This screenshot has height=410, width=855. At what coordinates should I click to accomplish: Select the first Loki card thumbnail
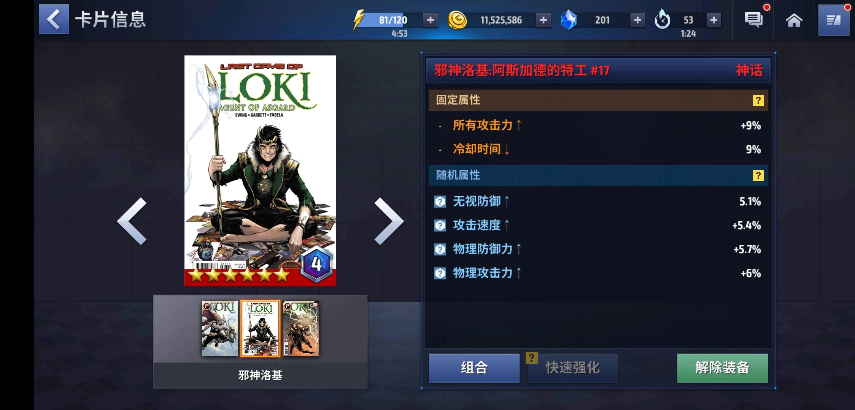point(220,328)
